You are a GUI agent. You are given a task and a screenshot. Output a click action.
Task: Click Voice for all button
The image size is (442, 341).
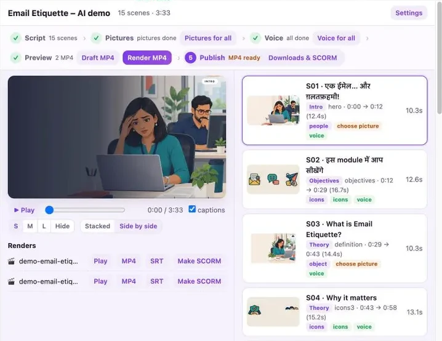[x=336, y=38]
